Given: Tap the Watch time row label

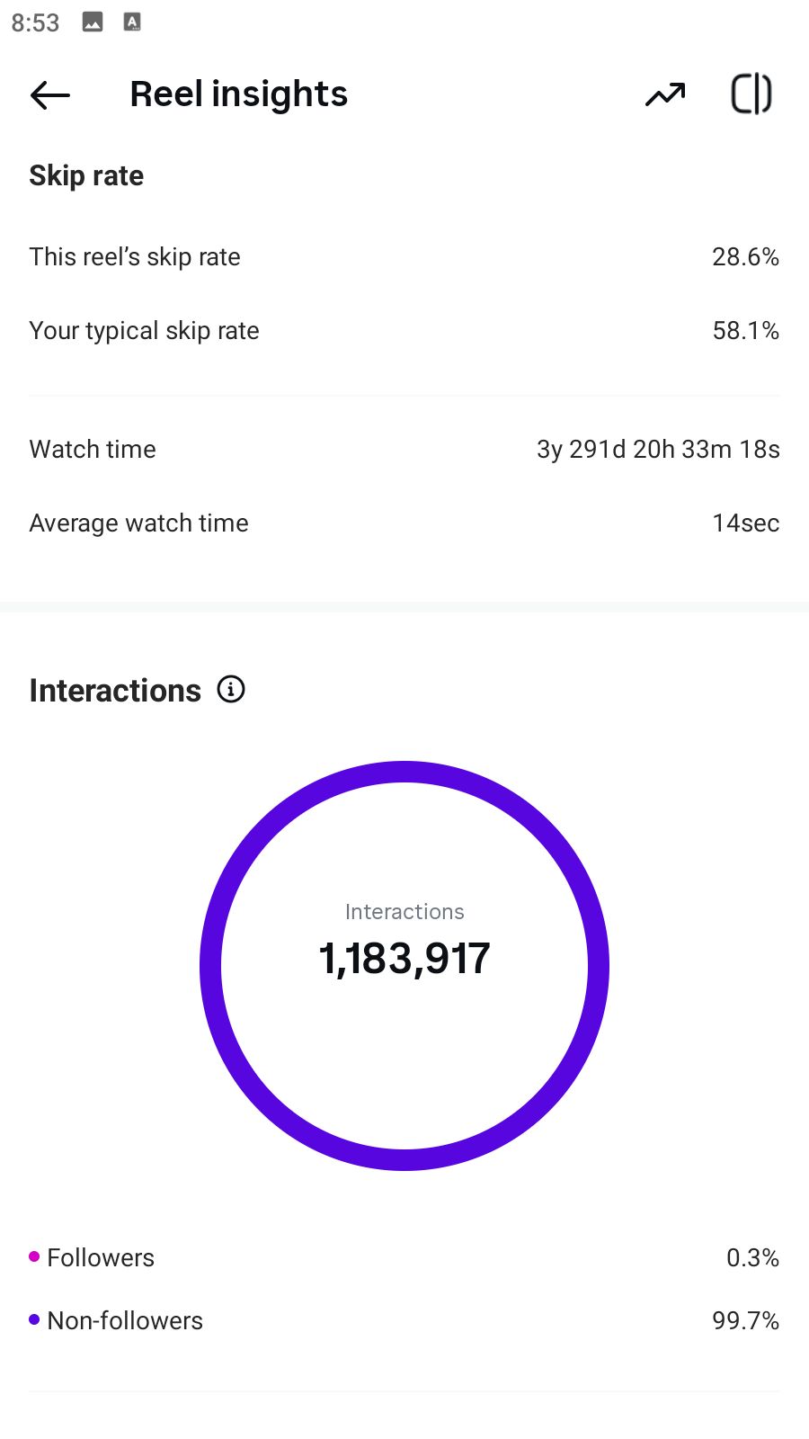Looking at the screenshot, I should pos(93,450).
